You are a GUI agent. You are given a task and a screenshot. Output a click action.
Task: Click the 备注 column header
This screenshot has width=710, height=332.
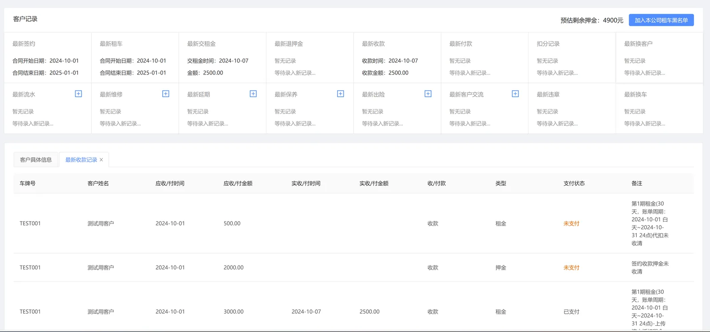637,184
